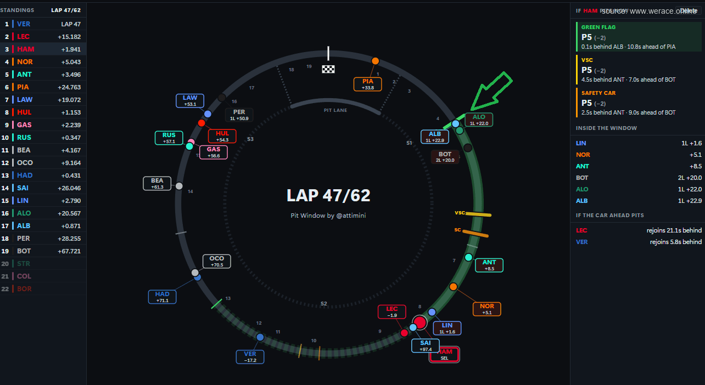
Task: Click the checkered flag start/finish icon
Action: tap(328, 69)
